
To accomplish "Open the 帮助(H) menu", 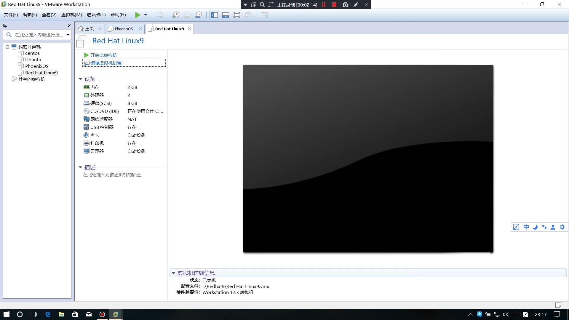I will 118,15.
